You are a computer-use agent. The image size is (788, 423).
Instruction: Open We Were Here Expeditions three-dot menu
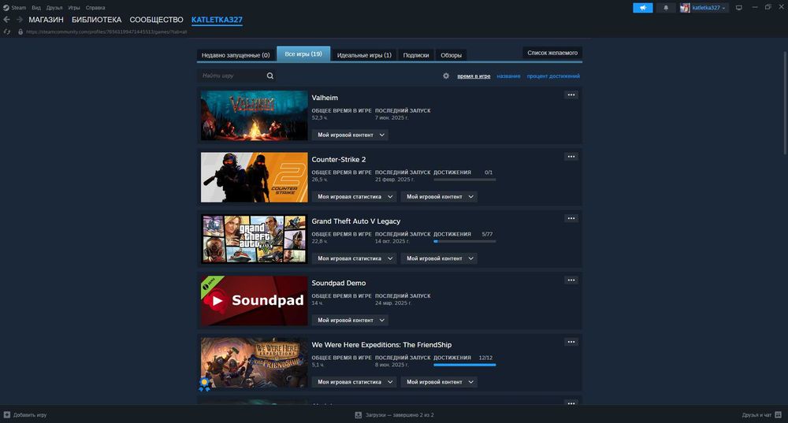pos(571,342)
